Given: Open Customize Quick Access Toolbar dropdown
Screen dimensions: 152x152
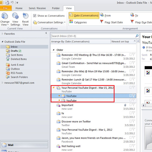Looking at the screenshot, I should click(x=17, y=3).
